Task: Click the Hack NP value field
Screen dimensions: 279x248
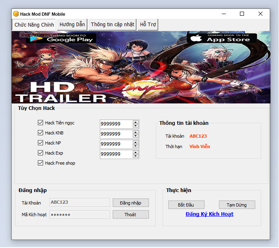Action: click(x=116, y=144)
